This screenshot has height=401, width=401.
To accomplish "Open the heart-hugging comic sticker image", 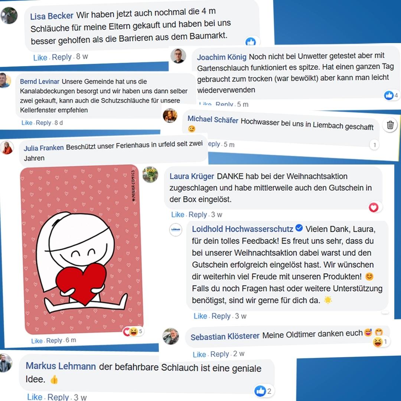I will pos(82,250).
